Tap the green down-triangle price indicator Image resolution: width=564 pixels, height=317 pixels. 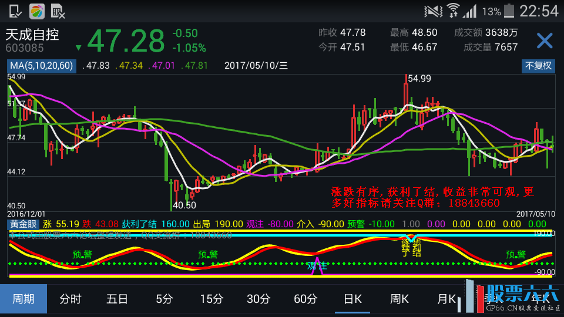pyautogui.click(x=78, y=48)
